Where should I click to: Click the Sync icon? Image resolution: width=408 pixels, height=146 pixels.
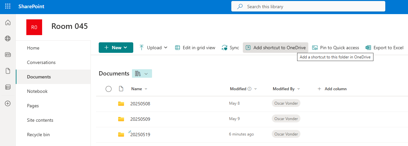[x=224, y=48]
